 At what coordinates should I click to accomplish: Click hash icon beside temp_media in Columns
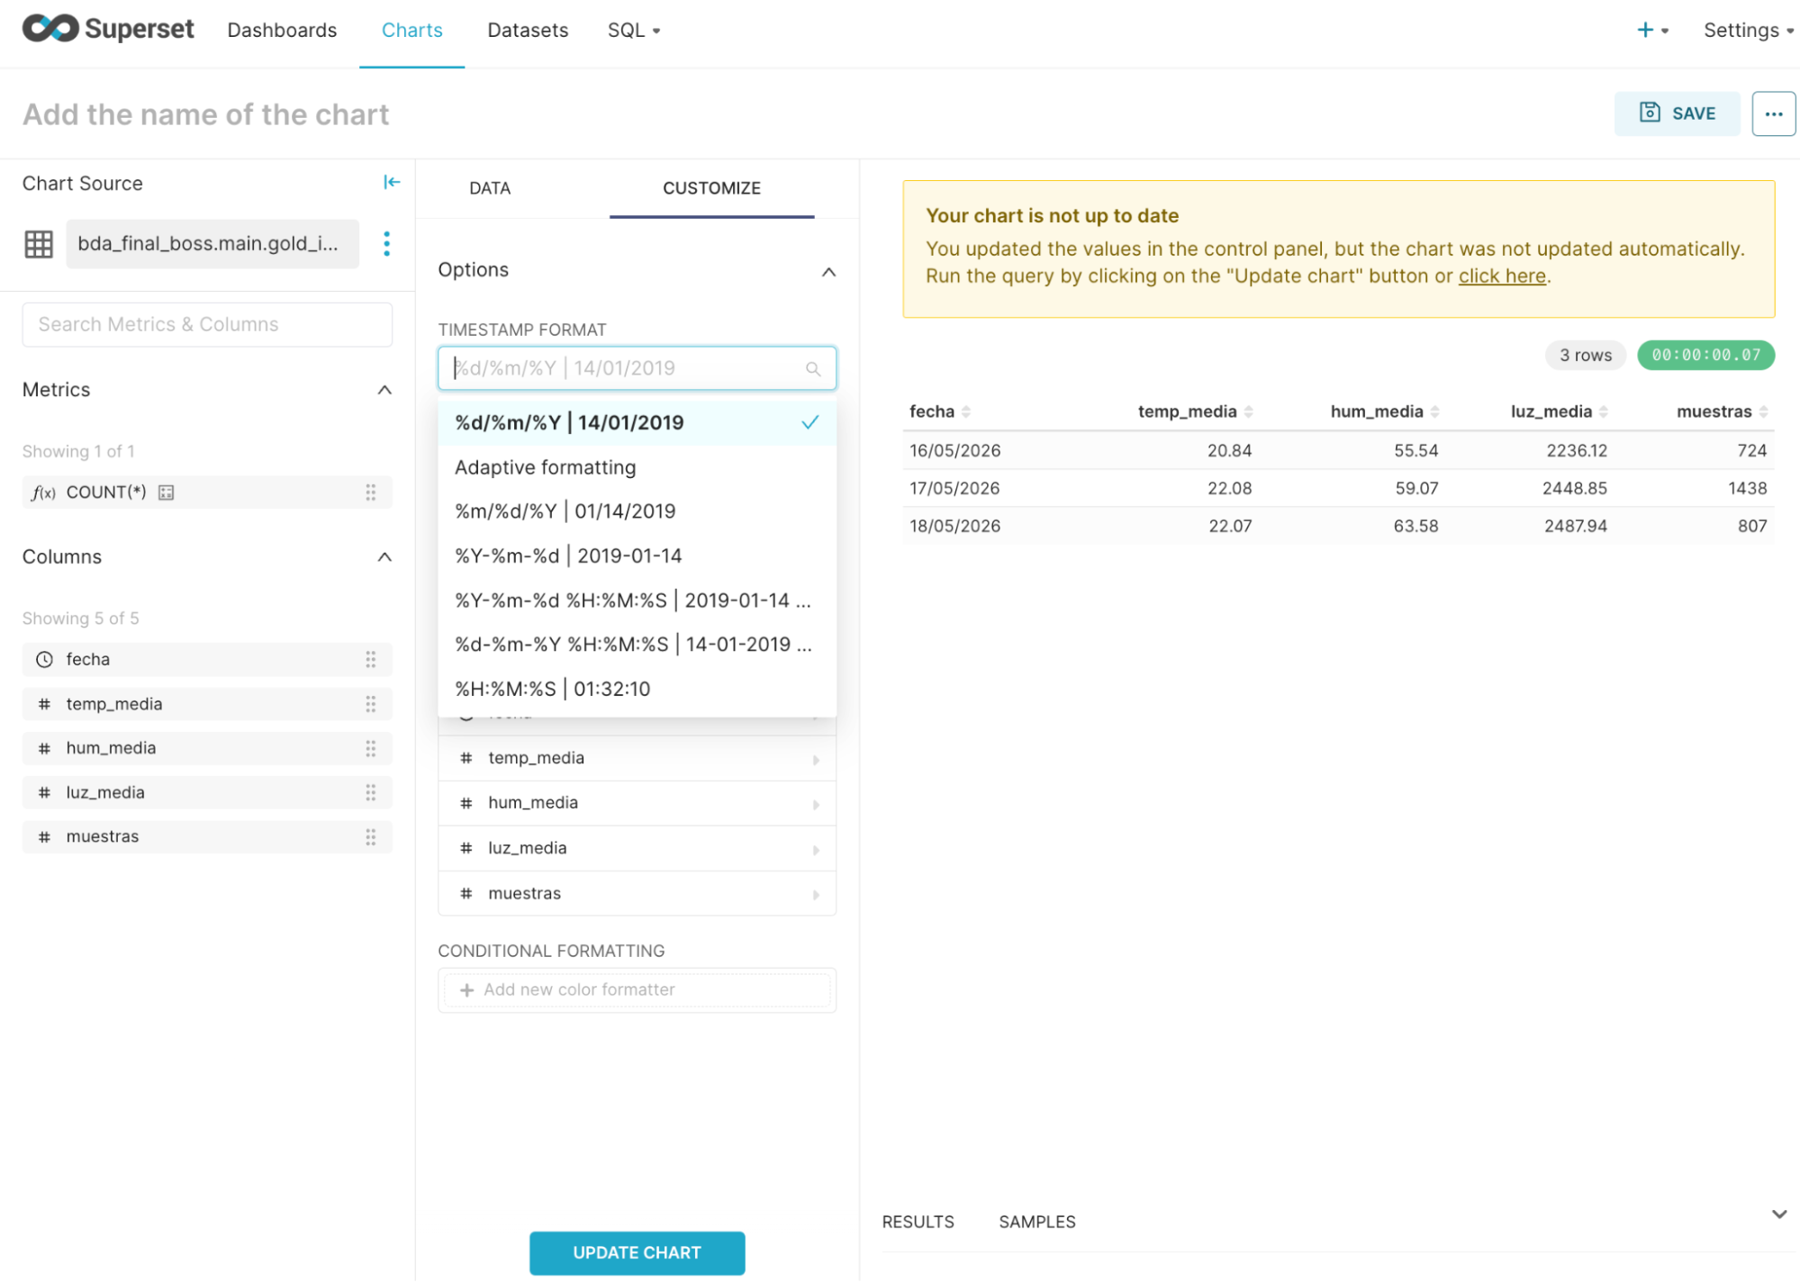(x=44, y=704)
